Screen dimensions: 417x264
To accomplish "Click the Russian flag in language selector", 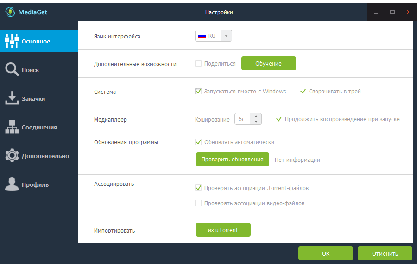I will point(202,36).
